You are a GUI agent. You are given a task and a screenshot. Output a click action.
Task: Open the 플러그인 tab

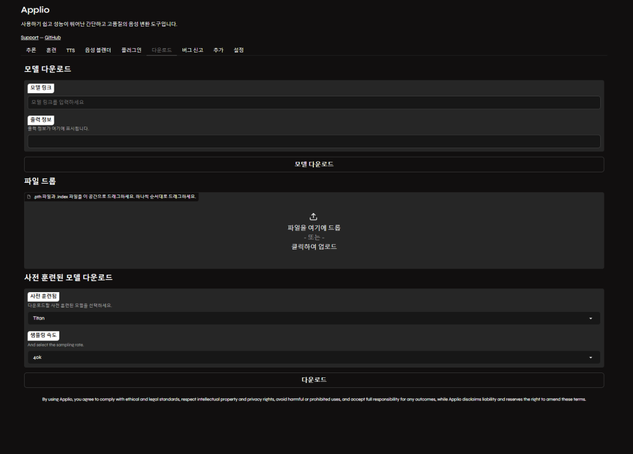click(131, 50)
